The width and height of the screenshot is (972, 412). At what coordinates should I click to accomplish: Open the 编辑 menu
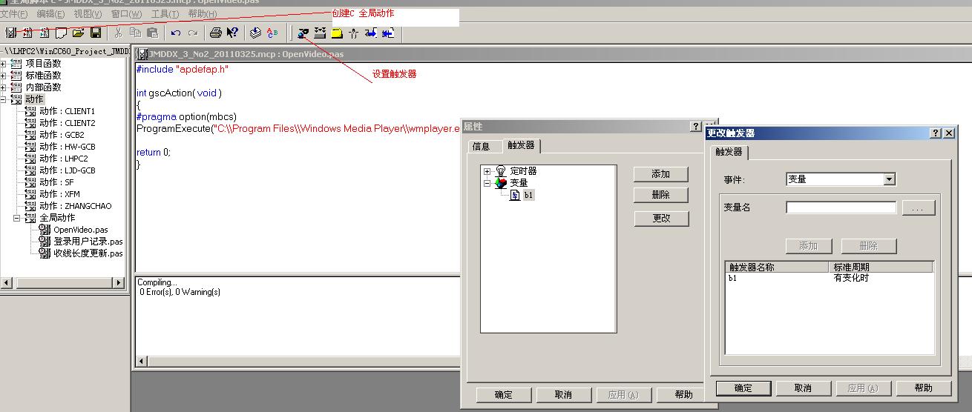pos(50,14)
